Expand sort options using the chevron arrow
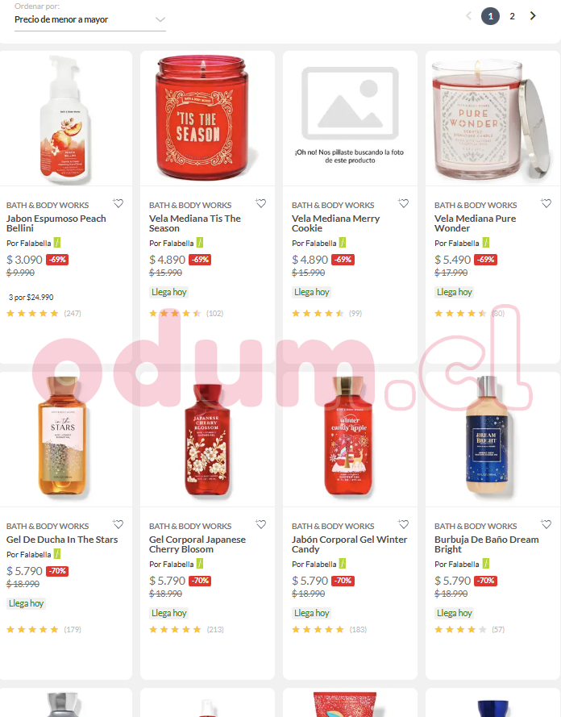 click(x=160, y=19)
